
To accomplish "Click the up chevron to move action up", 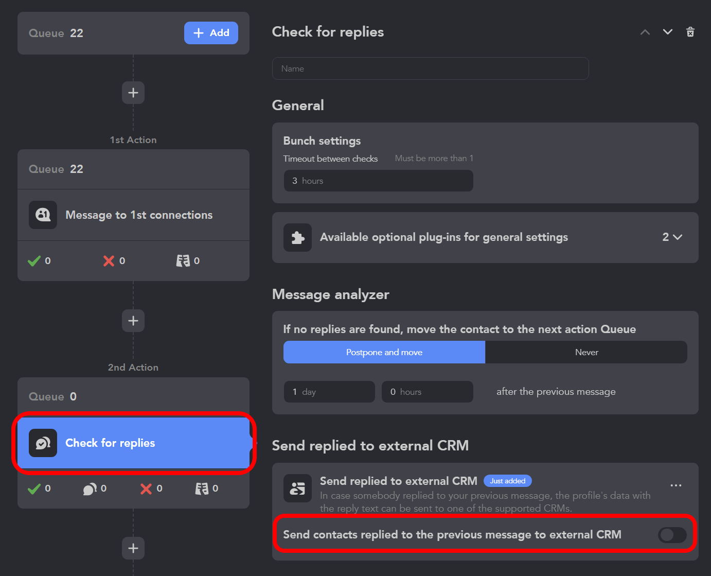I will pos(645,32).
